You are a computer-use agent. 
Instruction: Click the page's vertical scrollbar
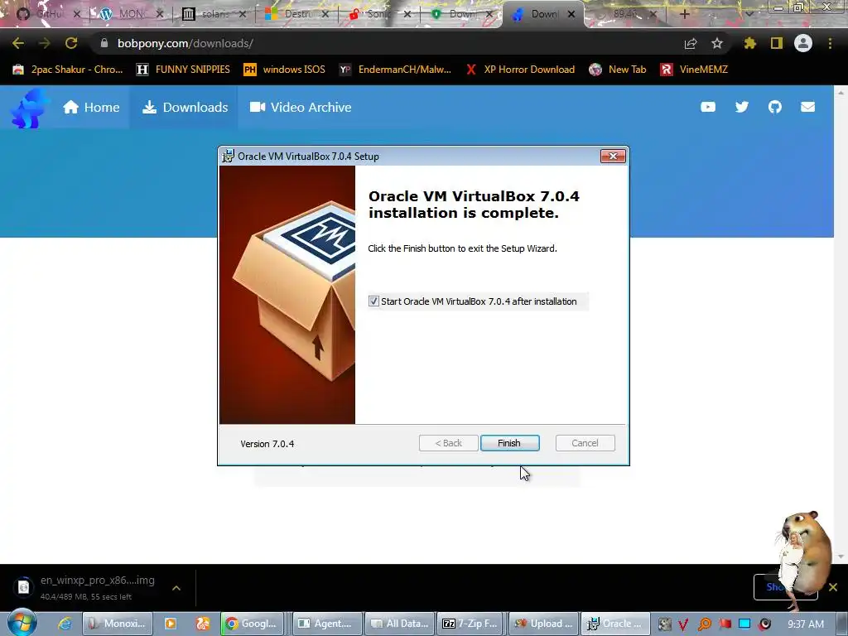(x=841, y=325)
